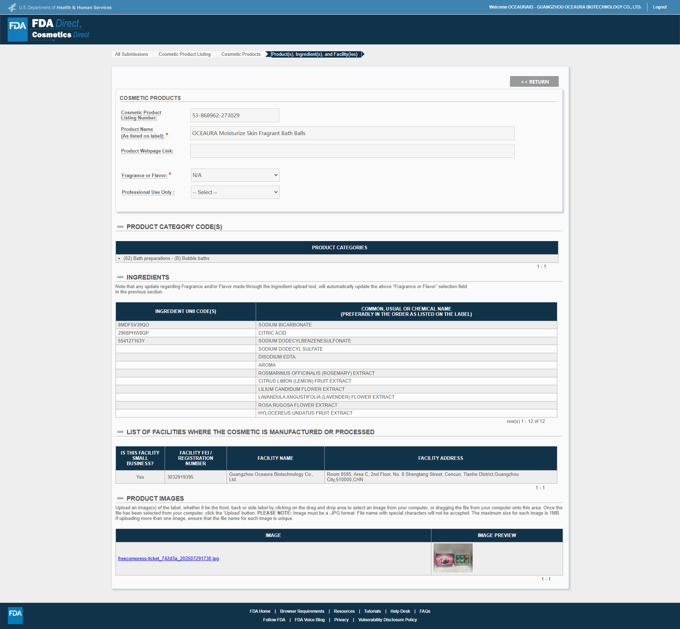Click the Product Name input field
Viewport: 680px width, 629px height.
tap(352, 133)
